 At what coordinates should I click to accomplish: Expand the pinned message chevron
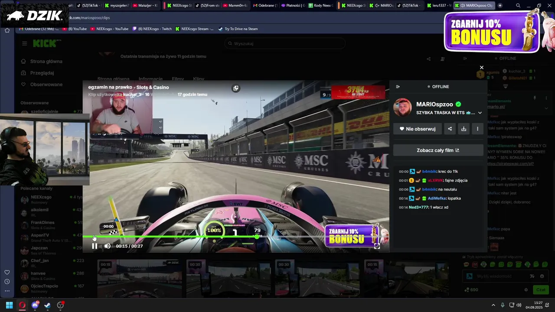[546, 108]
